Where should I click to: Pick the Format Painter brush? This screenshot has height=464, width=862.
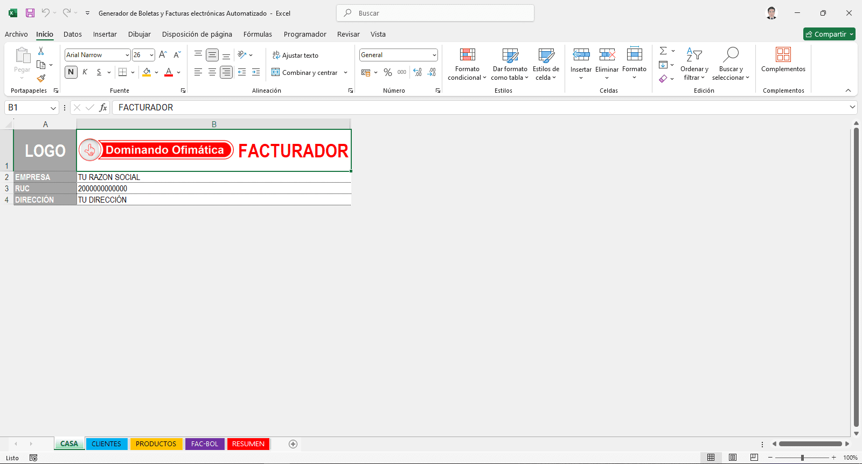(41, 79)
